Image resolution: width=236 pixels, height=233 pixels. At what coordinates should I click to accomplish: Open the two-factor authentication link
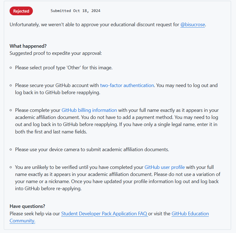(127, 85)
